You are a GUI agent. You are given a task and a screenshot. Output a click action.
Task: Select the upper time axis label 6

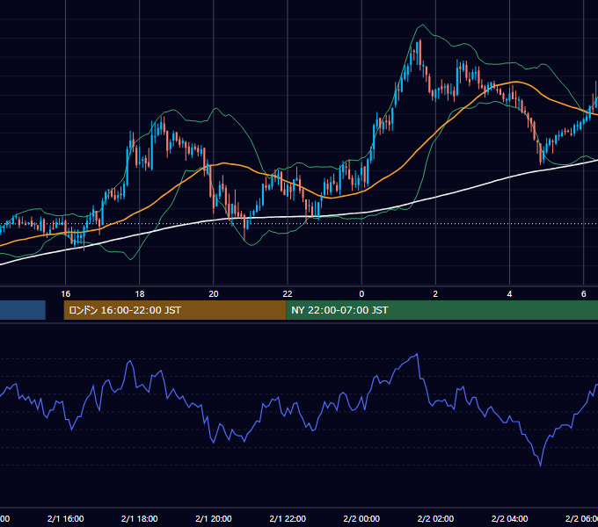coord(584,294)
